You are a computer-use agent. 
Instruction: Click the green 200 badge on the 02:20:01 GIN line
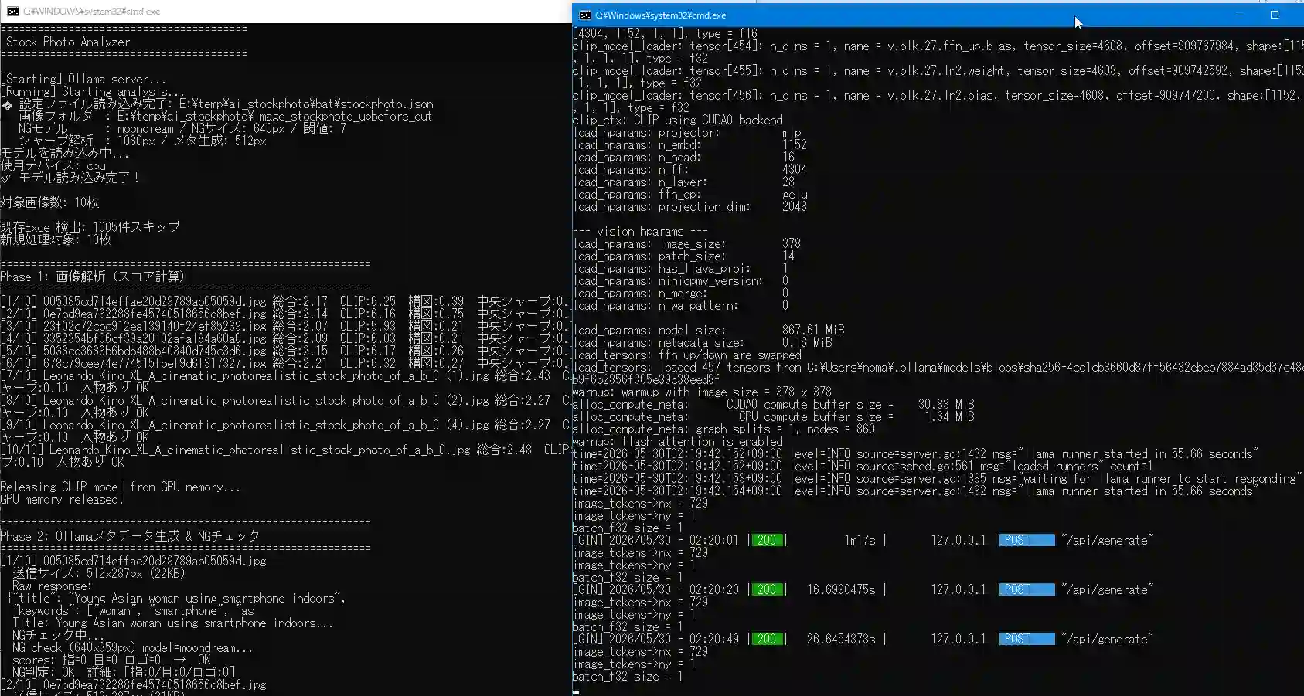(767, 540)
